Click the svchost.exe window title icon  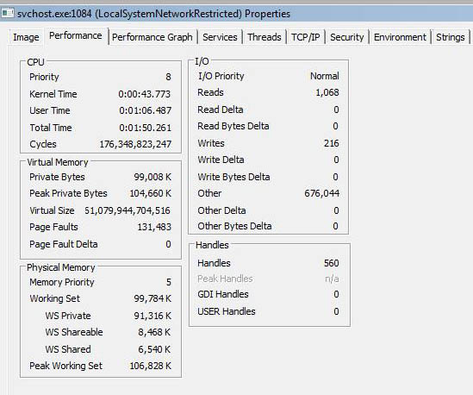tap(8, 13)
